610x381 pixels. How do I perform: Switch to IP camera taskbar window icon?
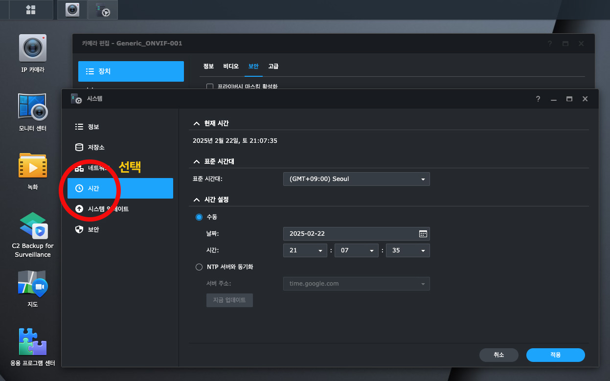(x=72, y=10)
